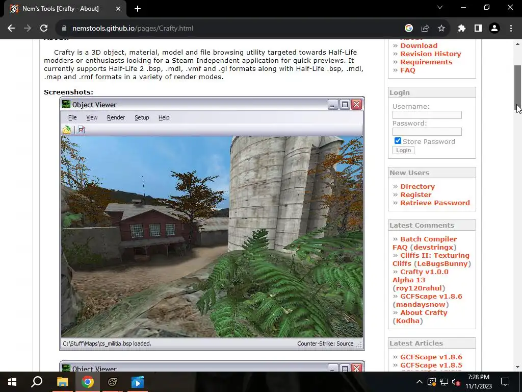The image size is (522, 392).
Task: Open the FAQ sidebar link
Action: (408, 70)
